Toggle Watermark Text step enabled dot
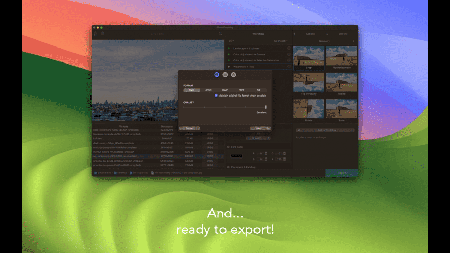 (x=229, y=67)
